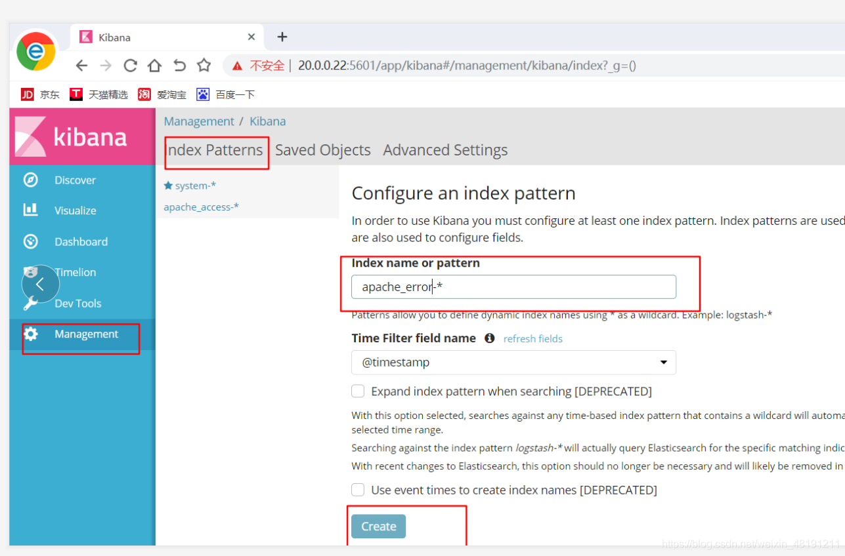845x556 pixels.
Task: Collapse sidebar with left chevron circle
Action: (41, 284)
